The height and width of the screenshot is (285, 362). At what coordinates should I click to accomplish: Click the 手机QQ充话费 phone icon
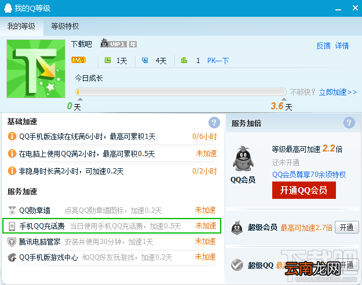coord(12,226)
